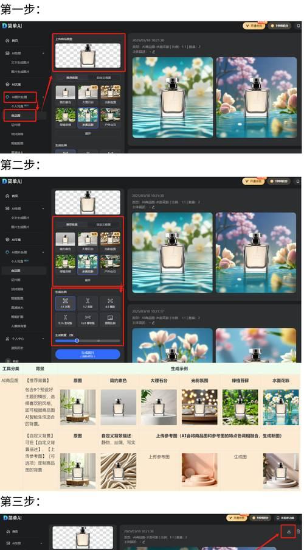Switch to the 自定义背景 tab in step one
This screenshot has height=550, width=304.
(103, 78)
